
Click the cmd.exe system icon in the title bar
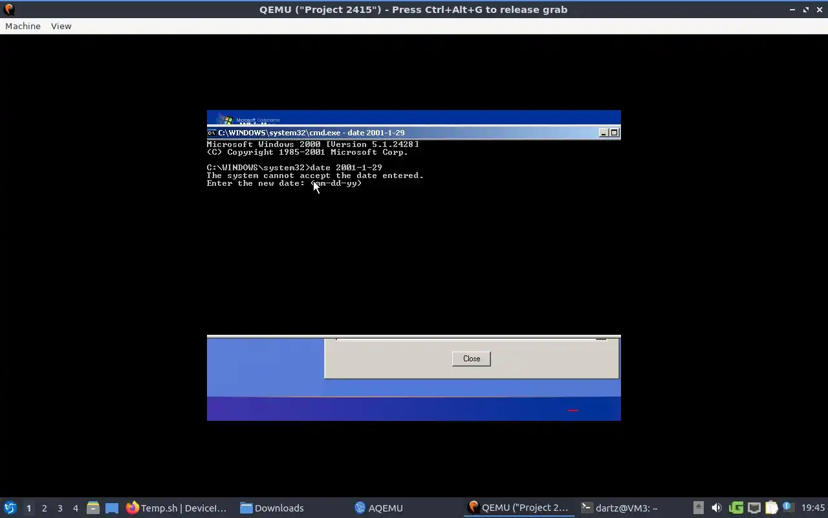[212, 133]
